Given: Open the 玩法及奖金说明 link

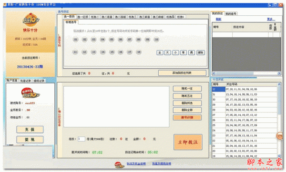Looking at the screenshot, I should pos(136,163).
